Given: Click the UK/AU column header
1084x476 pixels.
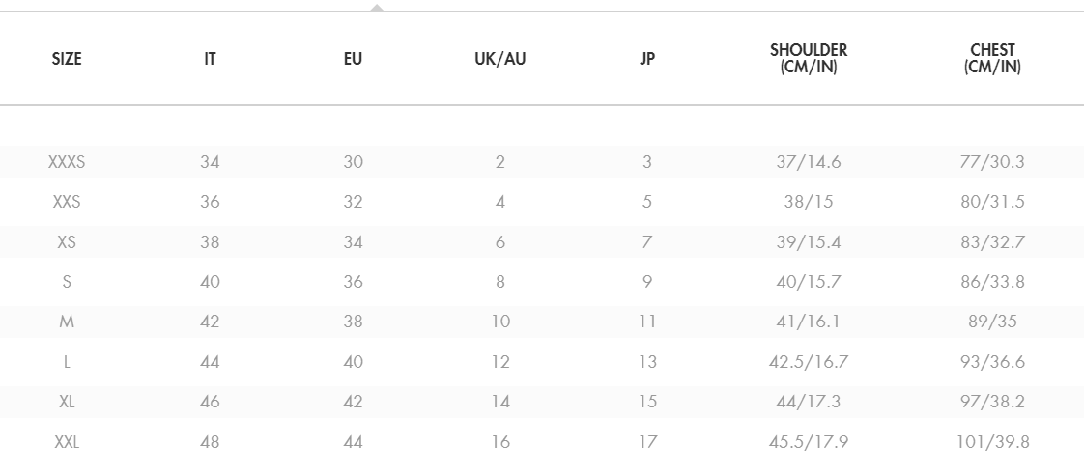Looking at the screenshot, I should [x=499, y=59].
